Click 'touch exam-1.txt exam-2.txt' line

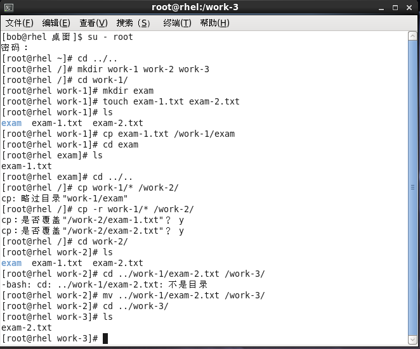click(121, 101)
